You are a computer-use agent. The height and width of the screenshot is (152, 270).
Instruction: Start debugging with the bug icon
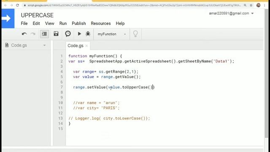(x=88, y=34)
